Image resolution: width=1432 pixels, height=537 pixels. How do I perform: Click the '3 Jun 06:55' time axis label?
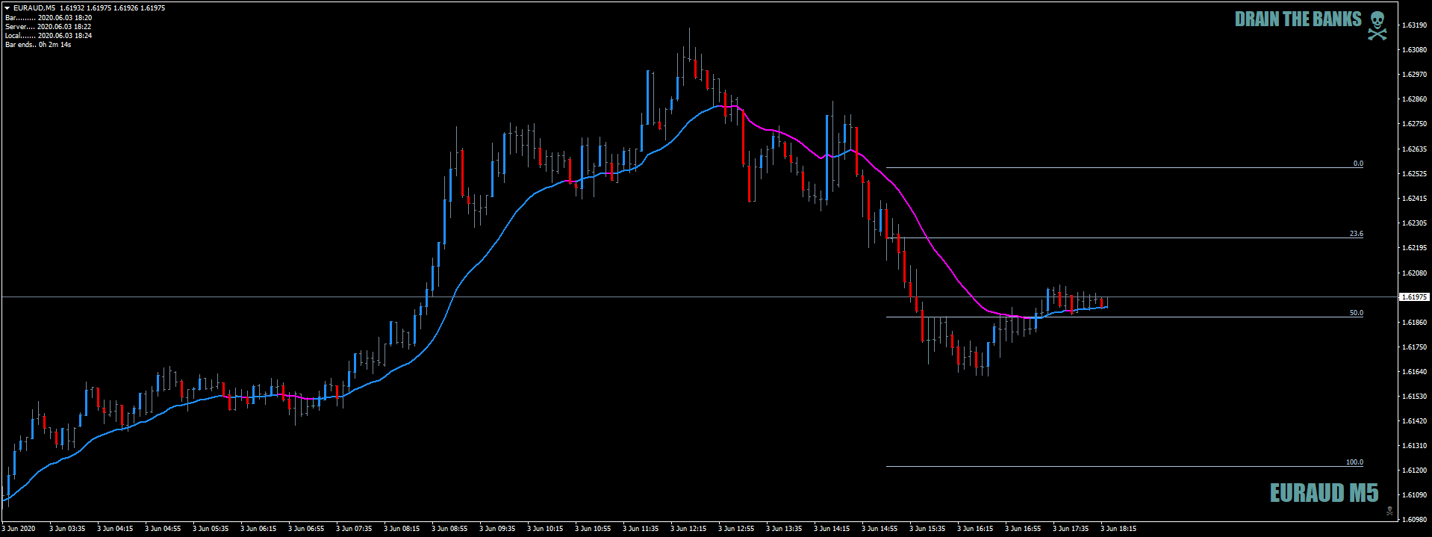click(x=306, y=529)
